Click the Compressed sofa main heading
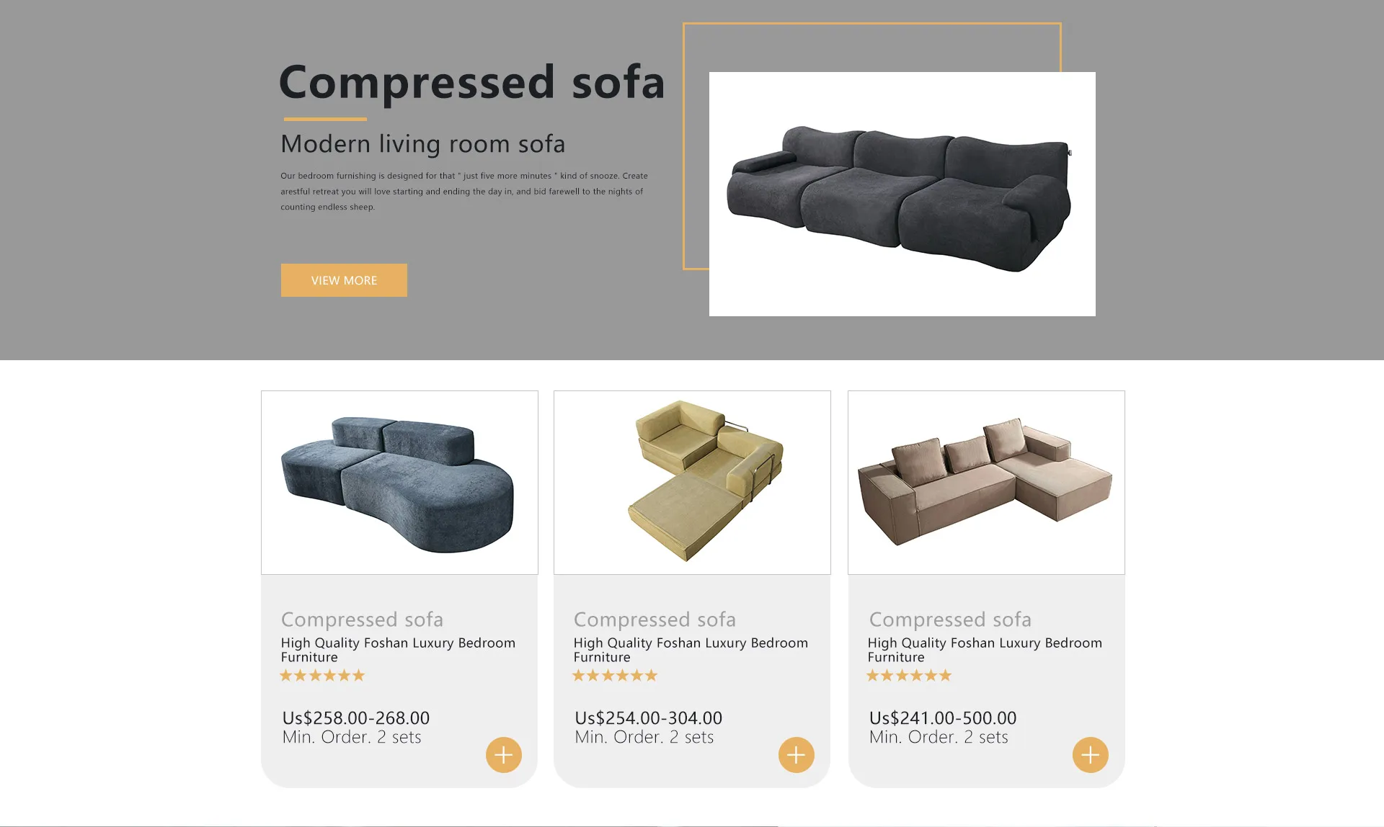 471,83
